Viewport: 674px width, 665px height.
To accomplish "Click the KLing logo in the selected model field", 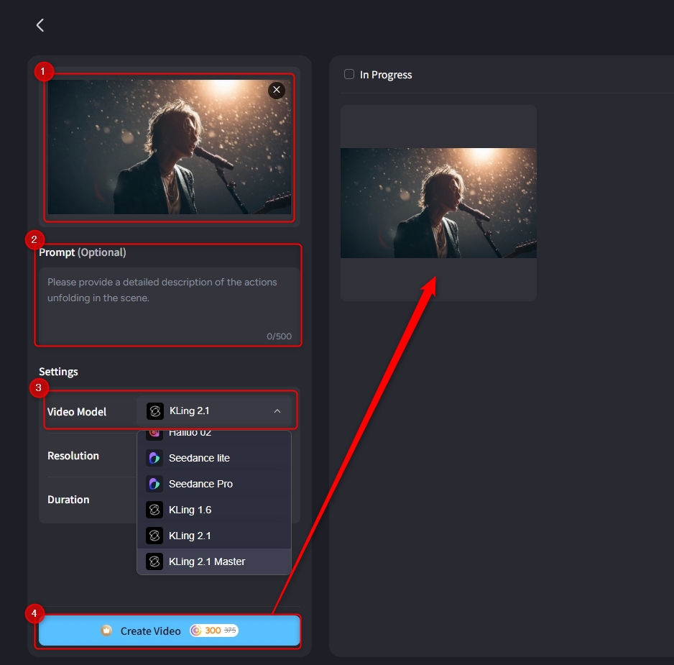I will (x=155, y=411).
